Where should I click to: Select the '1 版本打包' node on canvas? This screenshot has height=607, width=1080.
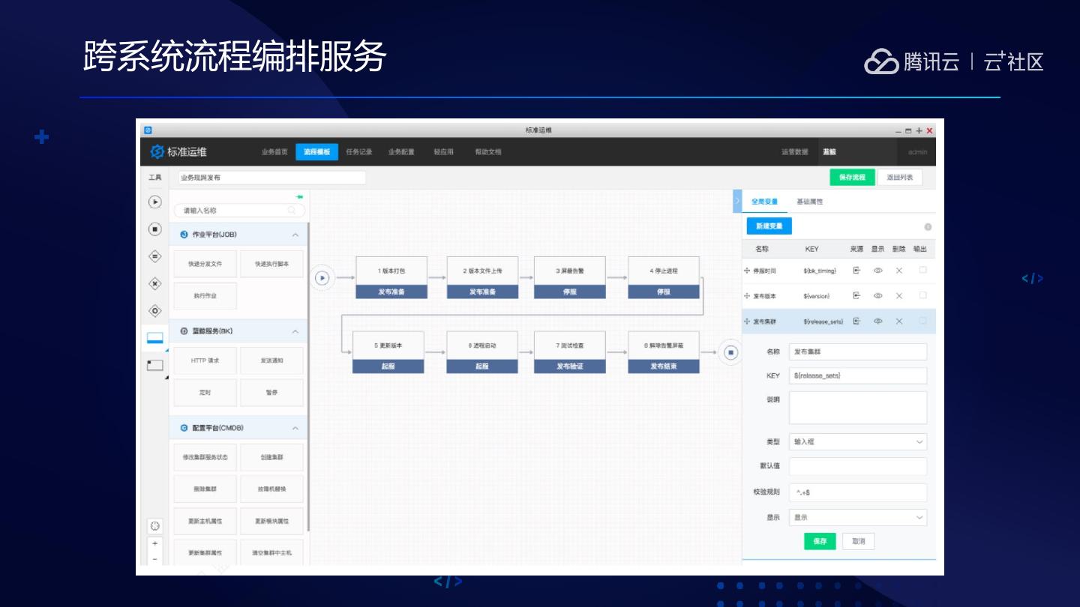click(391, 277)
